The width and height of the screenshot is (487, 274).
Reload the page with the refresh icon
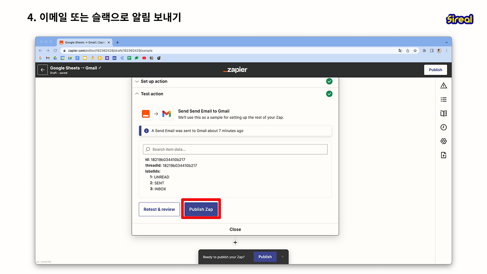[x=55, y=51]
